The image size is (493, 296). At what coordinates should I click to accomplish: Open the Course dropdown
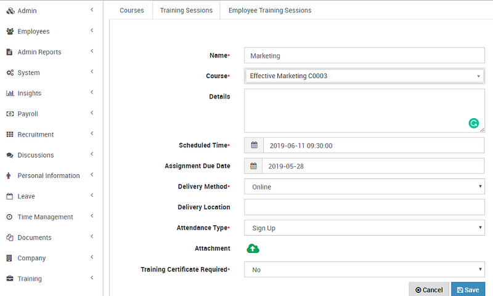(x=364, y=76)
